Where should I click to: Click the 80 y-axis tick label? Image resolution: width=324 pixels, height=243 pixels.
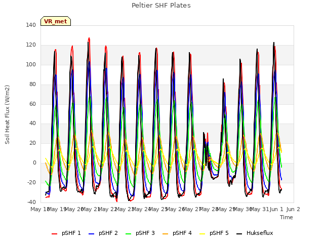click(32, 85)
